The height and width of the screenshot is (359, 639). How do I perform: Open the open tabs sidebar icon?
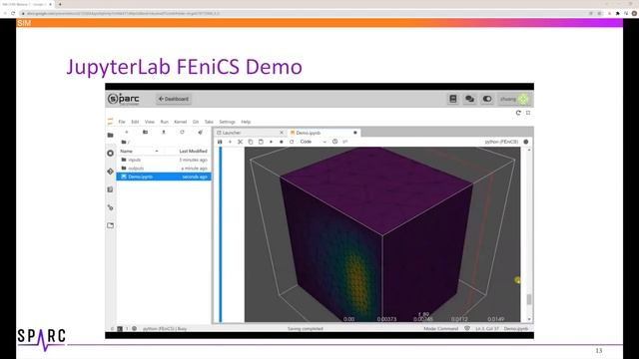pos(111,225)
